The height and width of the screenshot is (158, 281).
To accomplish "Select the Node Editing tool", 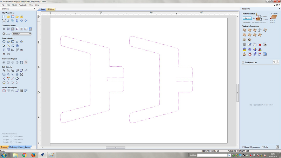I will (8, 71).
